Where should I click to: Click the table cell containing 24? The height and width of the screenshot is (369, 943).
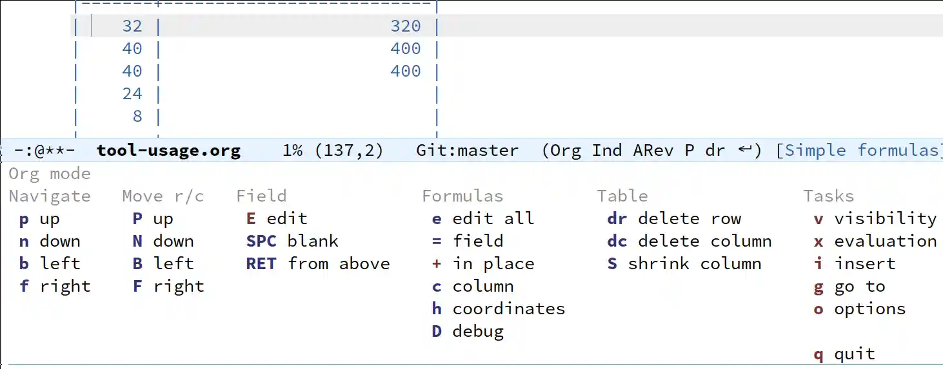tap(132, 94)
